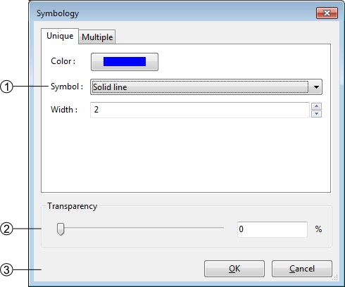
Task: Click the Transparency slider handle
Action: [x=61, y=229]
